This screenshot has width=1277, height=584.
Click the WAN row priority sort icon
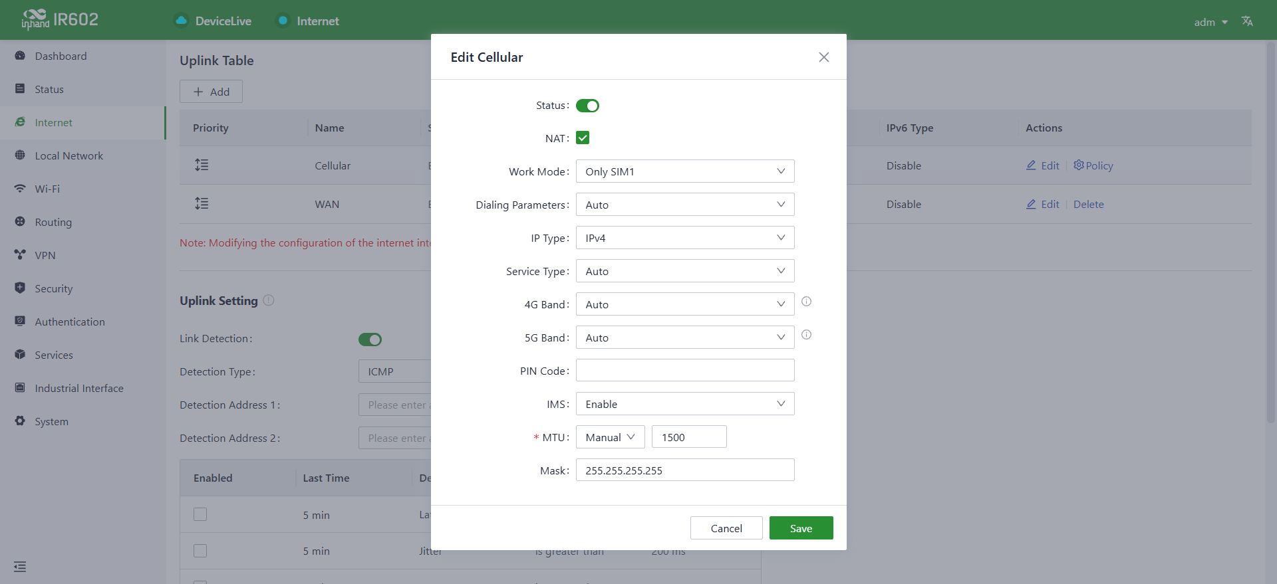pos(202,203)
